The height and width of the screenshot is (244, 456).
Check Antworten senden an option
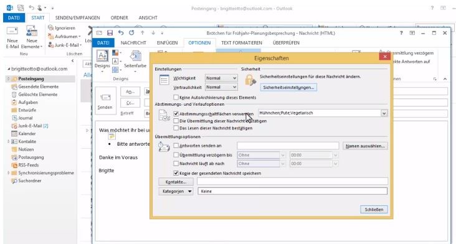point(176,146)
